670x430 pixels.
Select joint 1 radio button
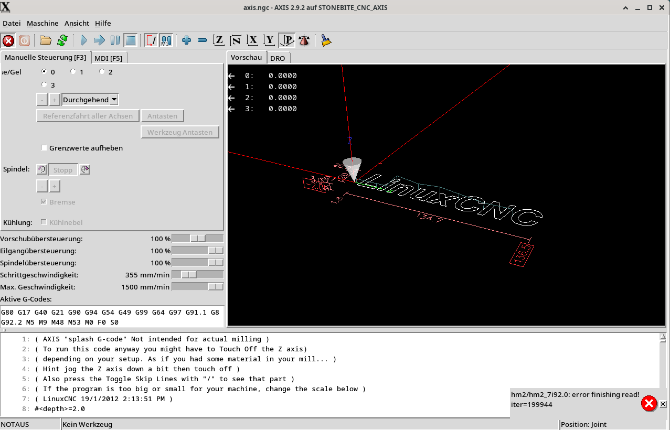[73, 72]
